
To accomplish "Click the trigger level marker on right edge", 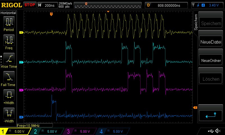I will click(x=195, y=108).
